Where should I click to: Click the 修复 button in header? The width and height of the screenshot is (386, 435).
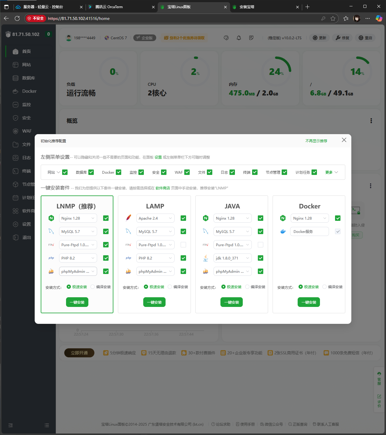tap(343, 38)
